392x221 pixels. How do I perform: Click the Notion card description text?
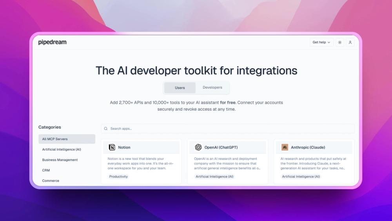(x=140, y=163)
